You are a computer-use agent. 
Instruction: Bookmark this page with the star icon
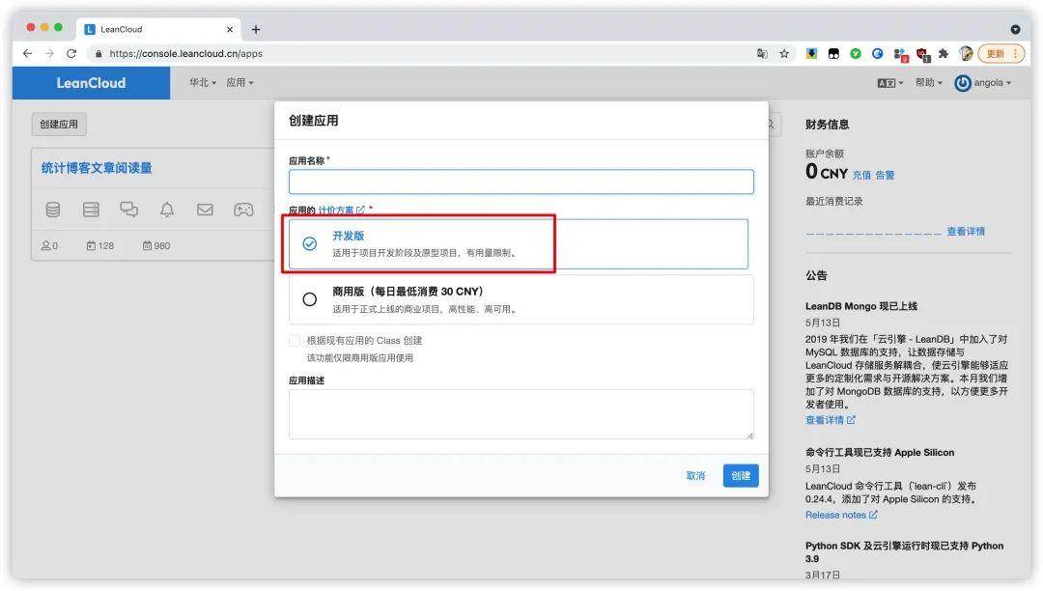[x=784, y=54]
